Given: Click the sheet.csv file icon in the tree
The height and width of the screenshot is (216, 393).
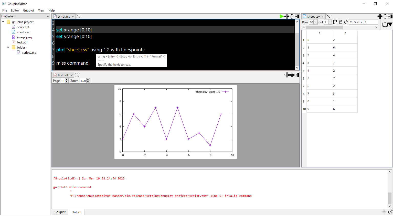Looking at the screenshot, I should point(14,32).
